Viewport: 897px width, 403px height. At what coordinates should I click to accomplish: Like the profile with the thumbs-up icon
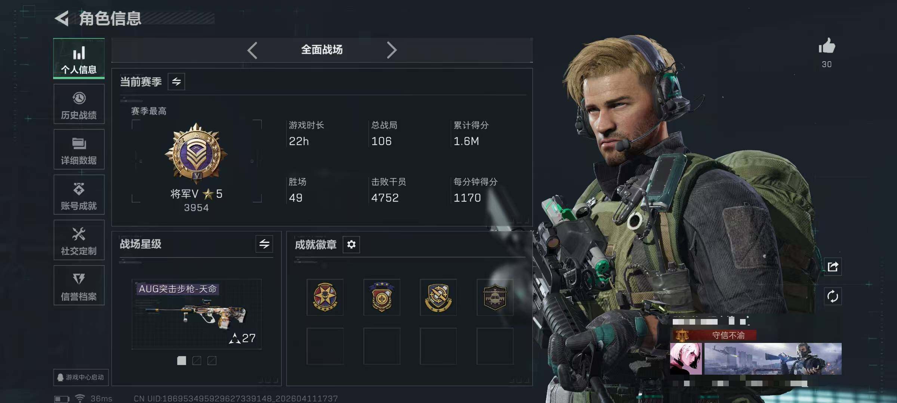[x=827, y=46]
